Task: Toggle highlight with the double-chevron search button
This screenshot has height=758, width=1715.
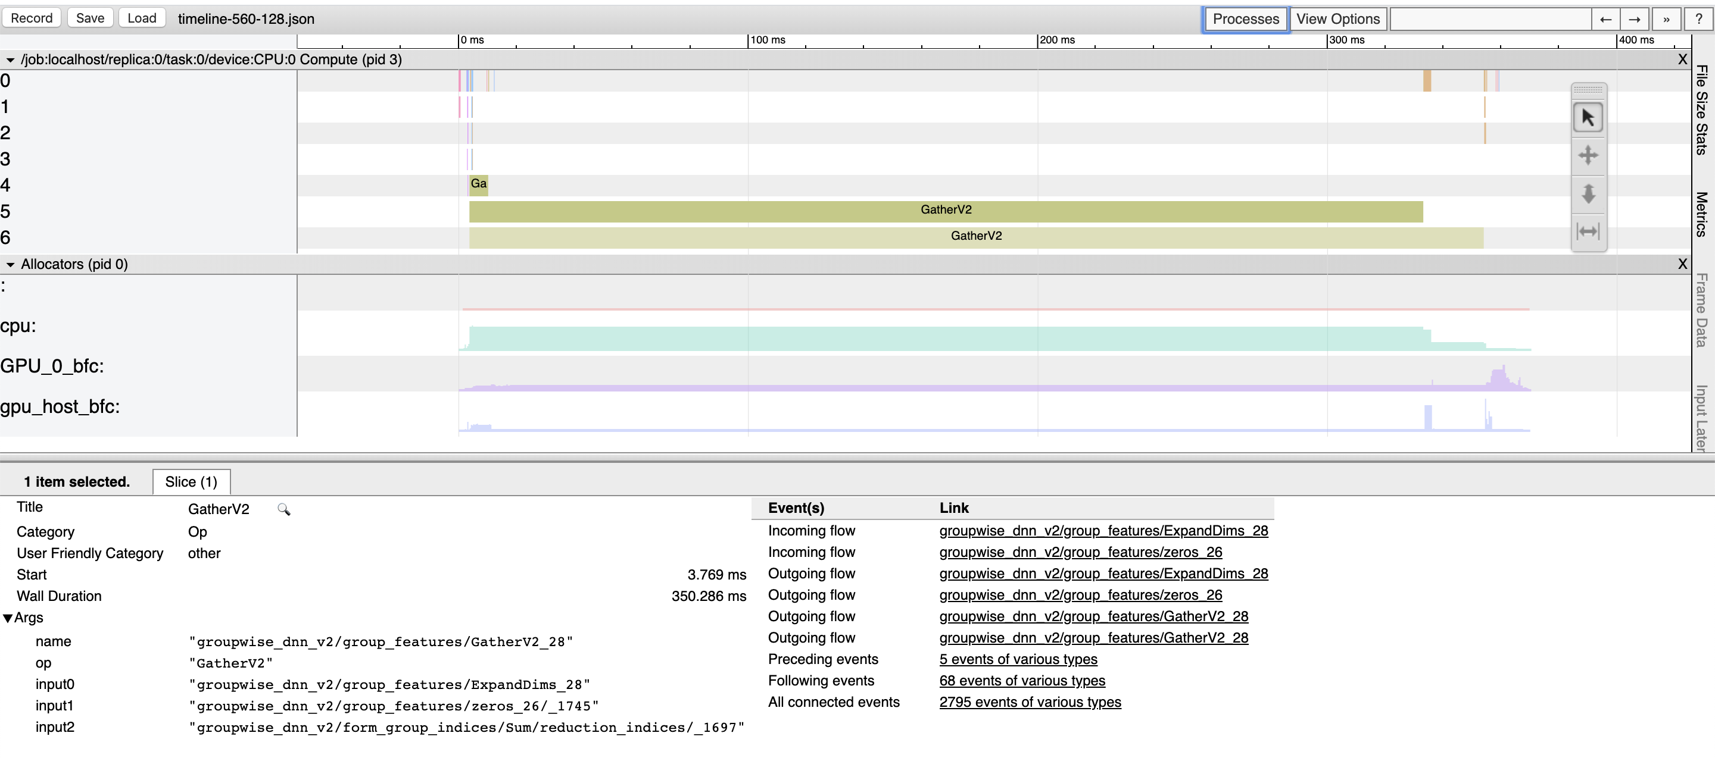Action: coord(1666,19)
